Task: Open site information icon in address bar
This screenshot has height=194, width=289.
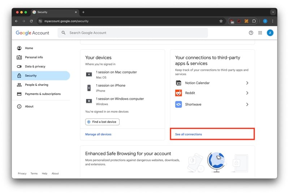Action: click(40, 21)
